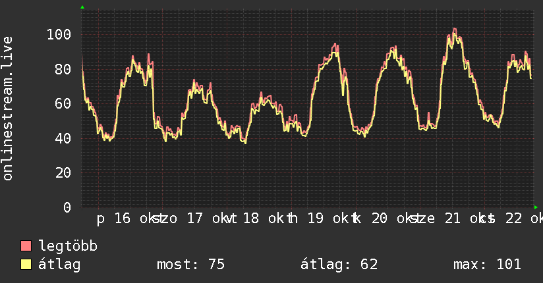Click the 'átlag: 62' average value
This screenshot has width=543, height=283.
click(339, 265)
